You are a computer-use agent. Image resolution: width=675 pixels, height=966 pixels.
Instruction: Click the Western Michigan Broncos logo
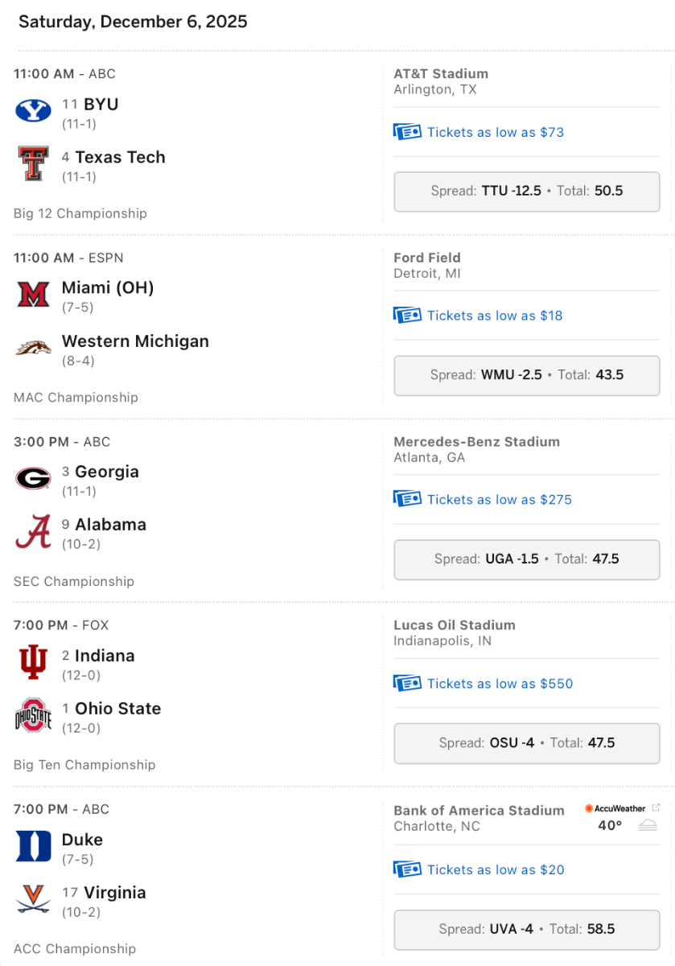pyautogui.click(x=33, y=348)
